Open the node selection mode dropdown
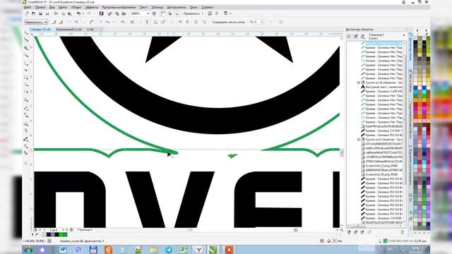This screenshot has width=452, height=254. pos(36,22)
